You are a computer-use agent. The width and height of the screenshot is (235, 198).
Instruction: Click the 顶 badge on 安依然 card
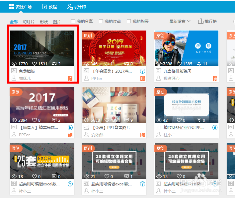point(142,135)
